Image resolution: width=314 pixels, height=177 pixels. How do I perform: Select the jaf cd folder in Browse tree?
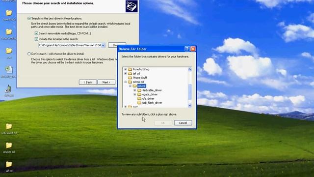click(x=136, y=73)
